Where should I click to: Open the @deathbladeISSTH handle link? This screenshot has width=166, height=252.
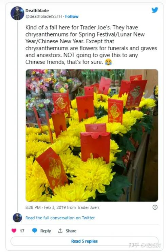tap(44, 16)
